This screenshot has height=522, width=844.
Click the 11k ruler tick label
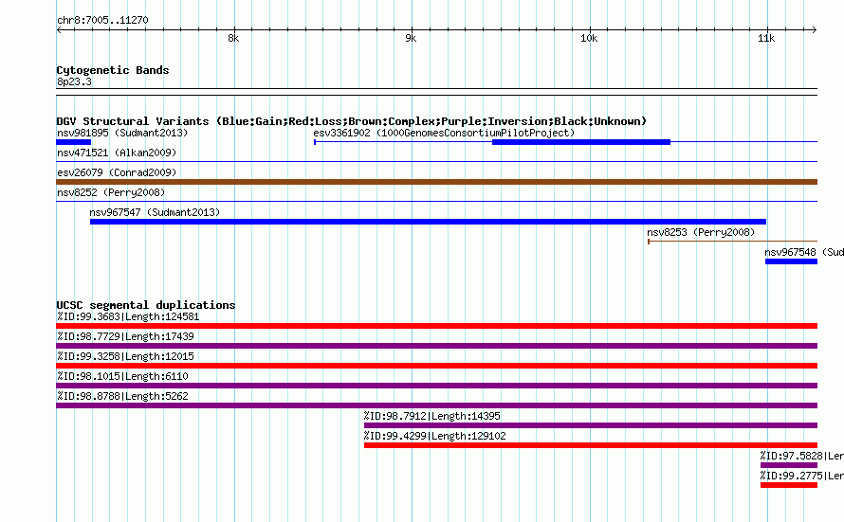tap(766, 38)
